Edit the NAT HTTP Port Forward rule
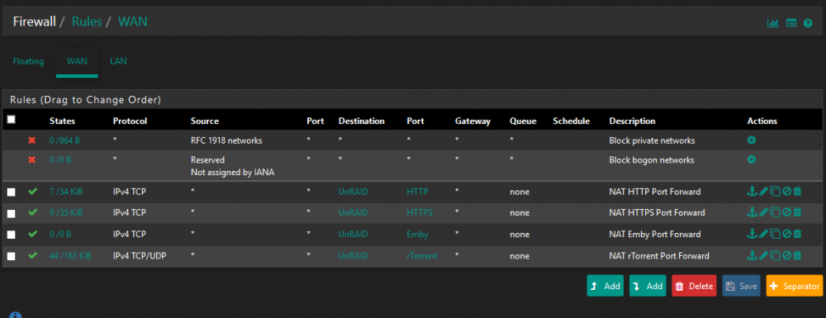The image size is (826, 318). click(763, 192)
